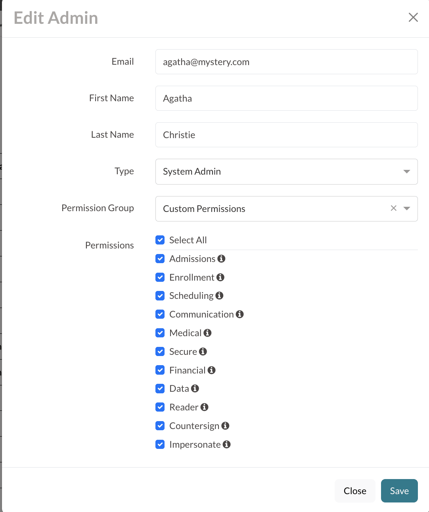Image resolution: width=429 pixels, height=512 pixels.
Task: Click the Close button in footer
Action: pos(354,491)
